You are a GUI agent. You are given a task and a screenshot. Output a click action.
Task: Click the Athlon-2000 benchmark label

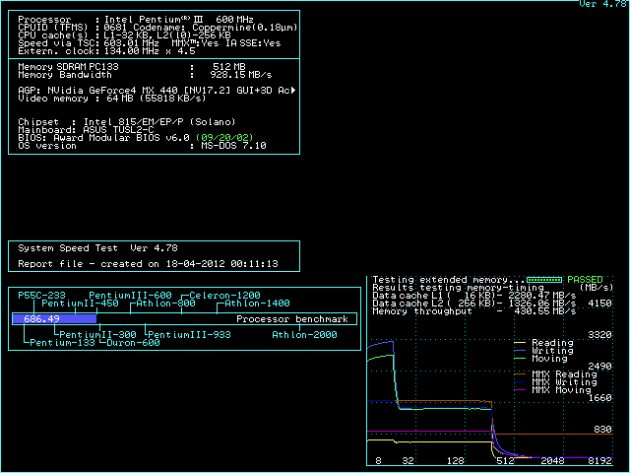(304, 335)
